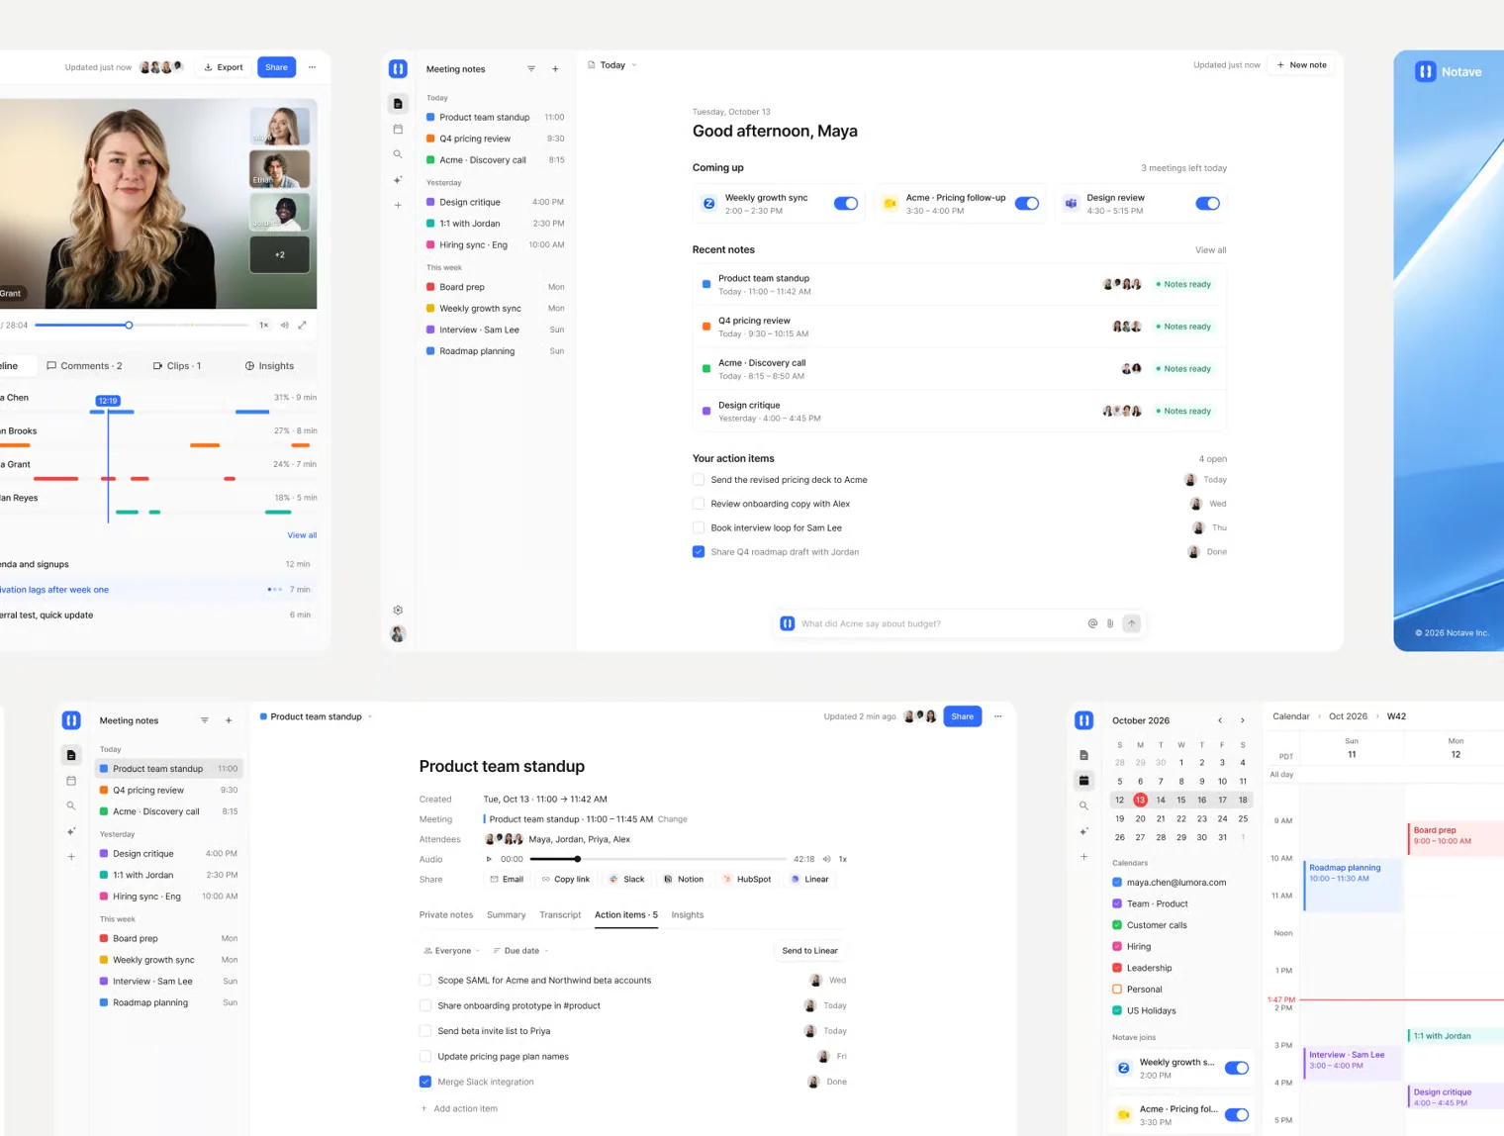Click plus icon beside top Meeting notes header
The image size is (1504, 1136).
click(555, 69)
